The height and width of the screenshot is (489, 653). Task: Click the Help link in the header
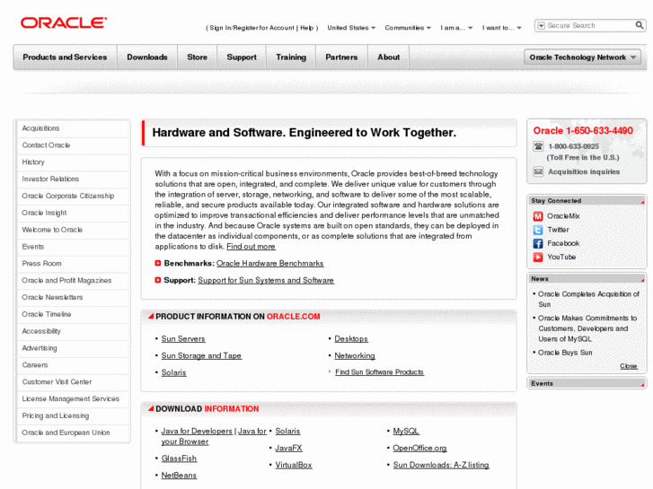point(306,28)
